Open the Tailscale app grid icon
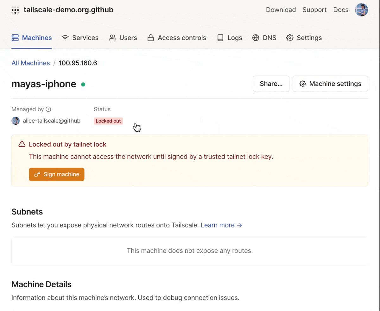 [15, 10]
